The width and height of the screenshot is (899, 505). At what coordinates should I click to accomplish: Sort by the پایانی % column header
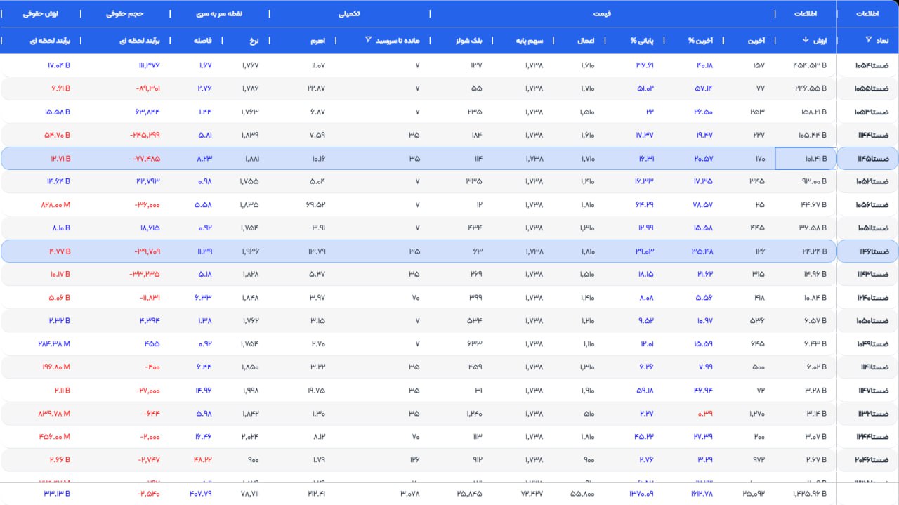click(641, 41)
